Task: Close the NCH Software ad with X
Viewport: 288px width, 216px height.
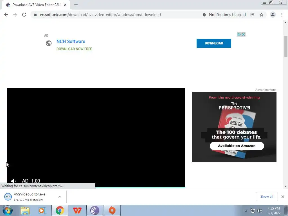Action: (243, 34)
